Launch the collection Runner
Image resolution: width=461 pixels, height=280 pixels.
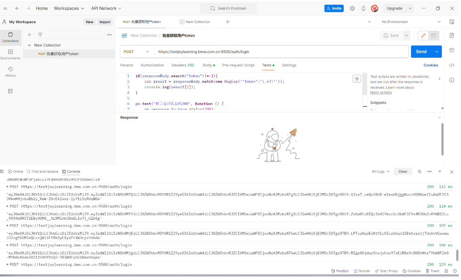[x=362, y=271]
